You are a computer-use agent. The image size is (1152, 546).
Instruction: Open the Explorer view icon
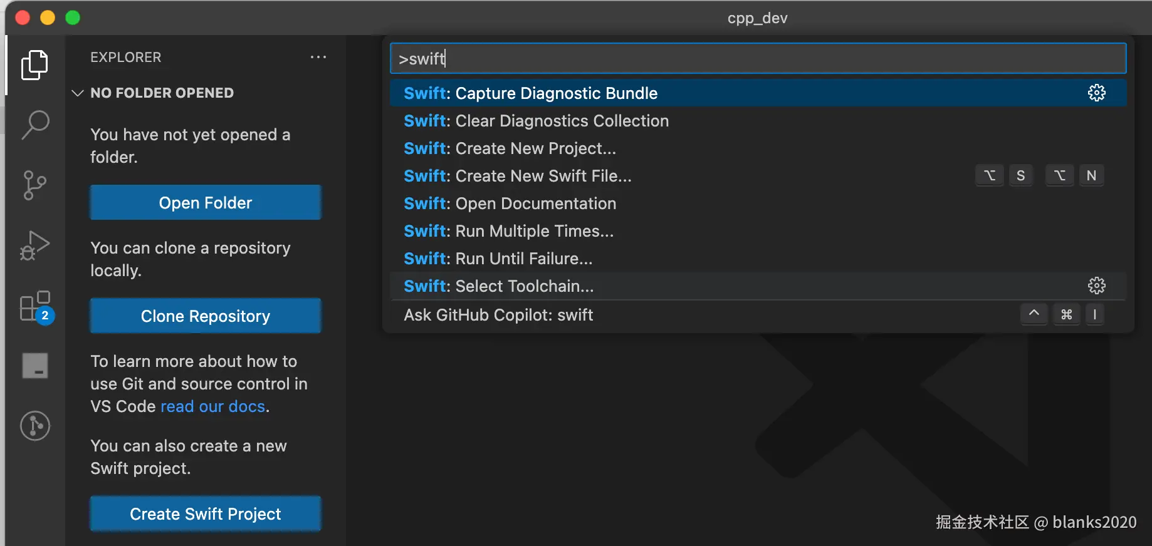point(34,65)
